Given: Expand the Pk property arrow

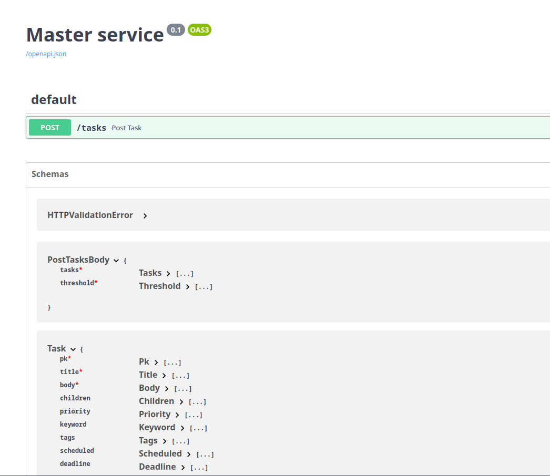Looking at the screenshot, I should pos(156,362).
